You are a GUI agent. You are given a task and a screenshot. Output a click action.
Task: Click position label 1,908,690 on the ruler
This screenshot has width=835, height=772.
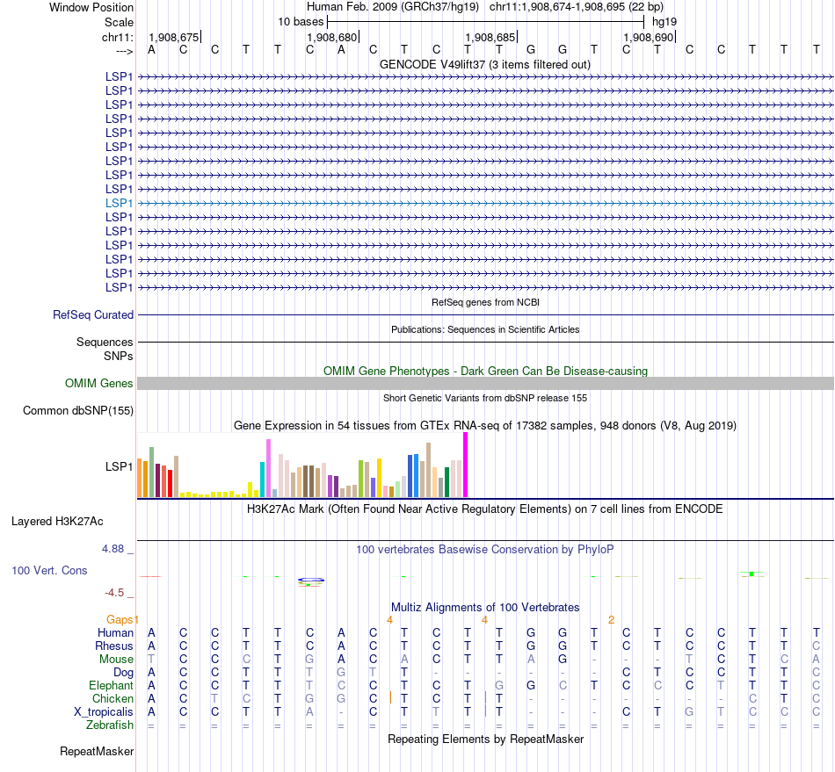click(x=648, y=37)
